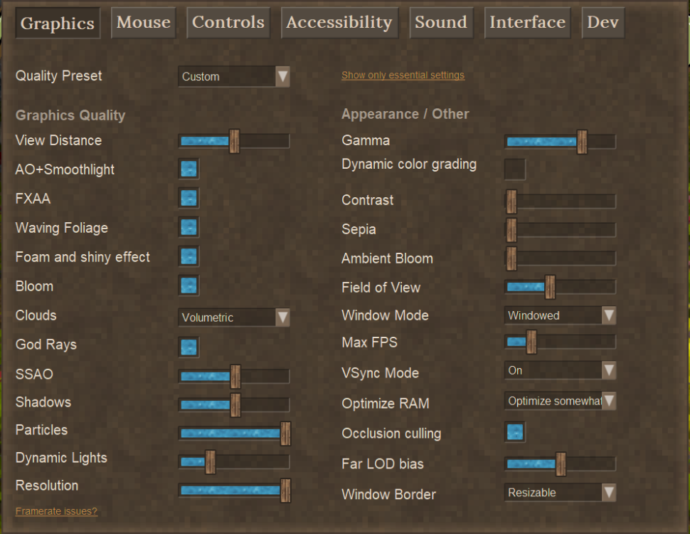
Task: Disable the FXAA checkbox
Action: point(189,198)
